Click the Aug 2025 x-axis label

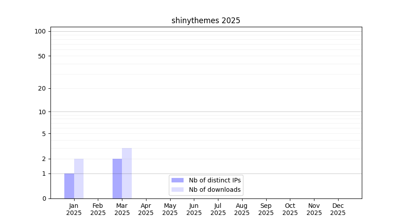point(242,209)
